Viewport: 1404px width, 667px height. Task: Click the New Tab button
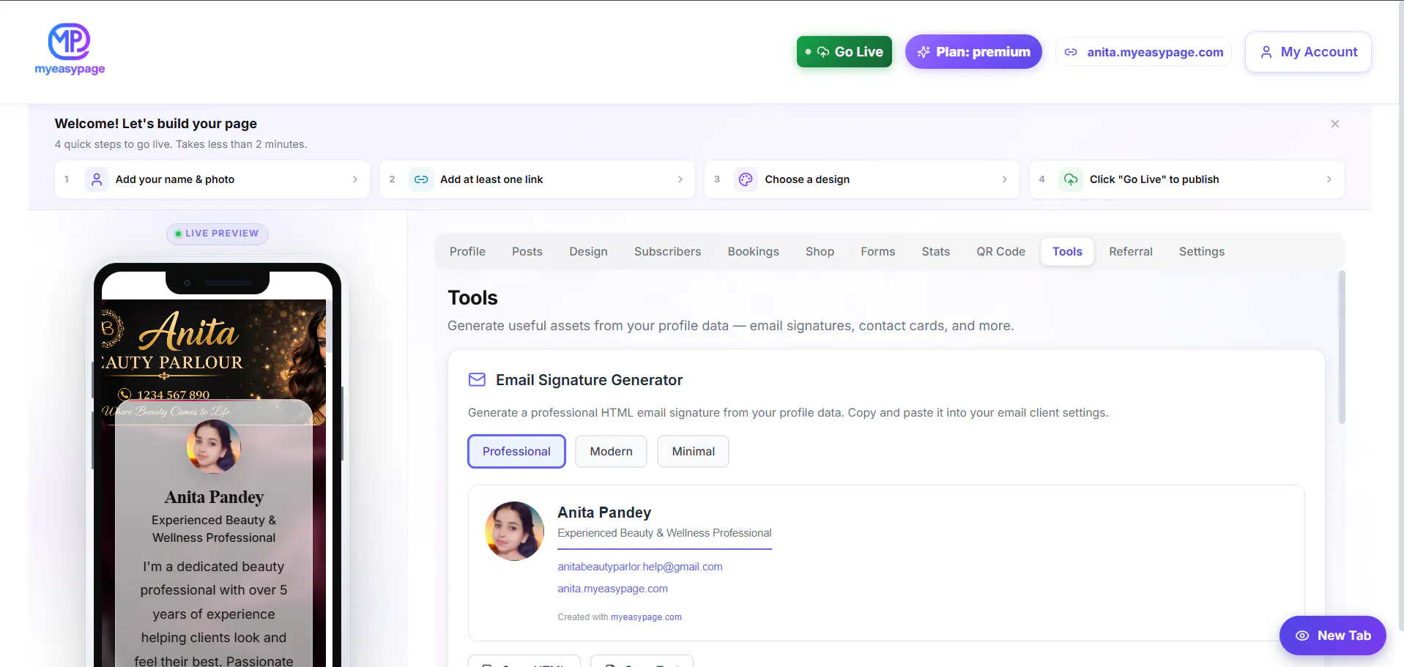pyautogui.click(x=1332, y=636)
